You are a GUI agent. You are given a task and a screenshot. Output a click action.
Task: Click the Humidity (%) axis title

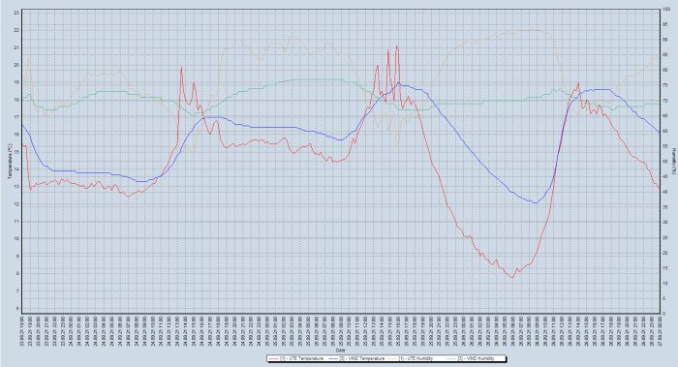pyautogui.click(x=673, y=162)
